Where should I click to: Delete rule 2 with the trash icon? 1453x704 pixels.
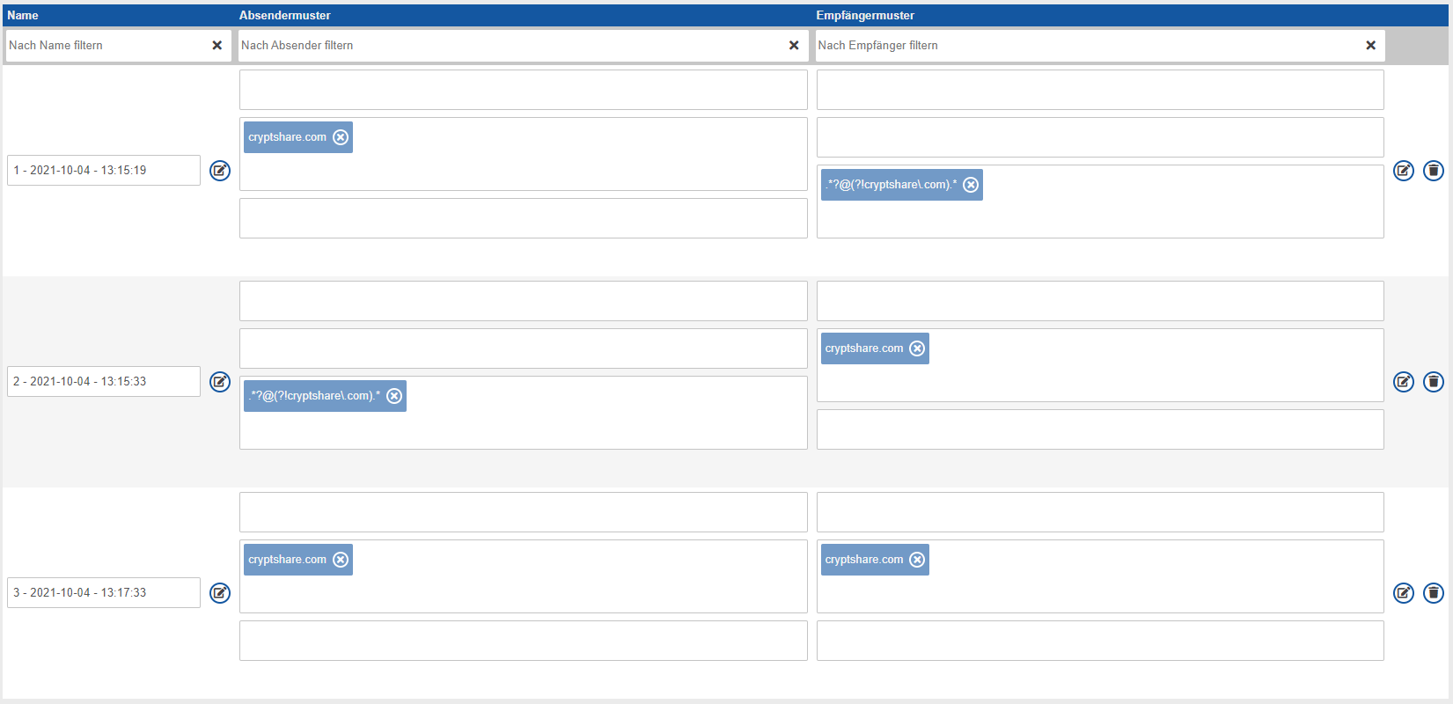click(1434, 382)
